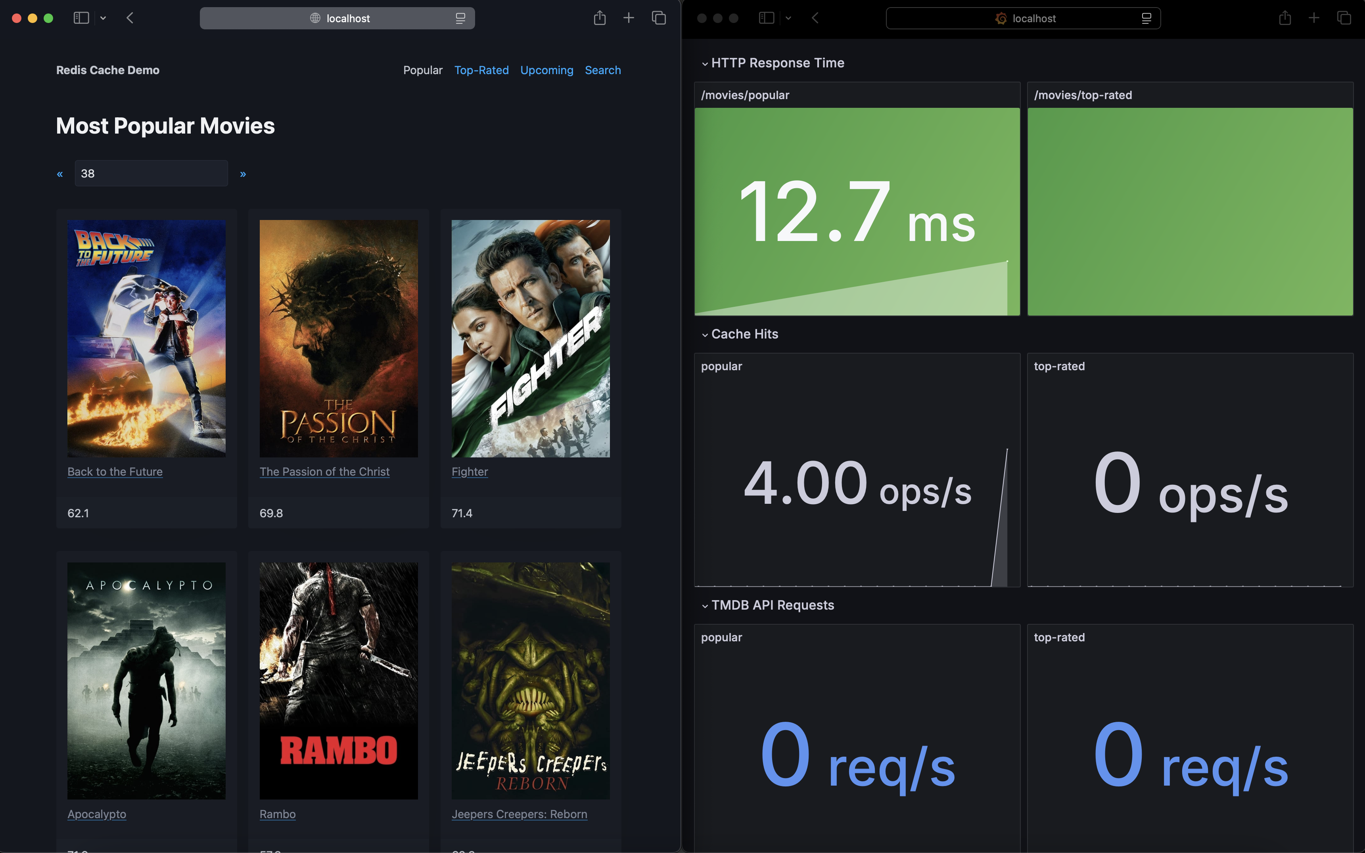Click the page number field showing 38

[151, 173]
